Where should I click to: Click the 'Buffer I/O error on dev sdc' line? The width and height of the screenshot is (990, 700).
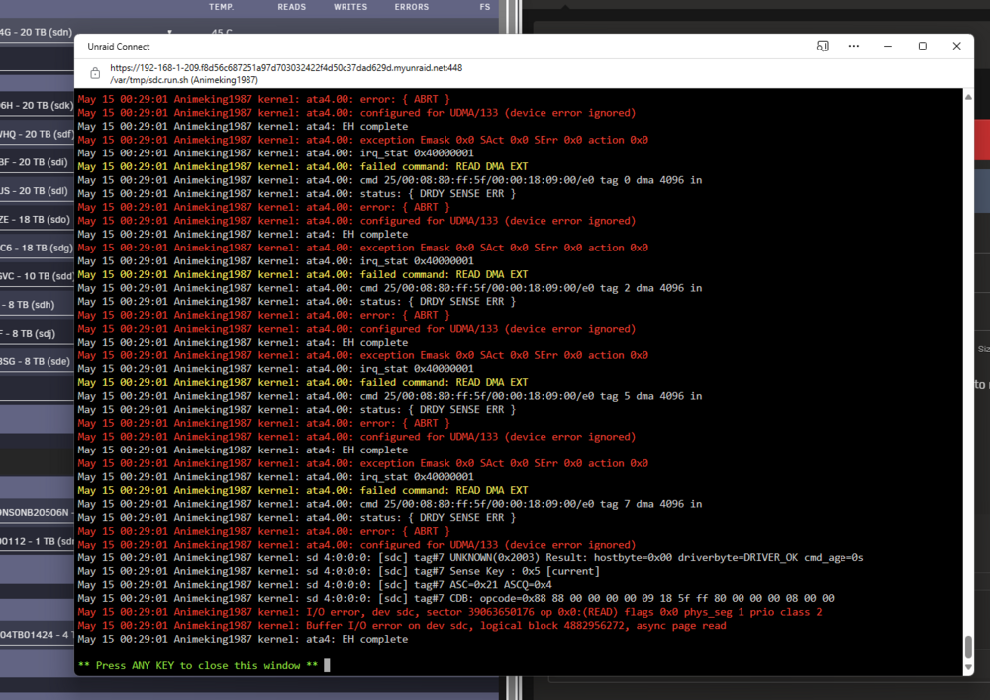[x=402, y=625]
